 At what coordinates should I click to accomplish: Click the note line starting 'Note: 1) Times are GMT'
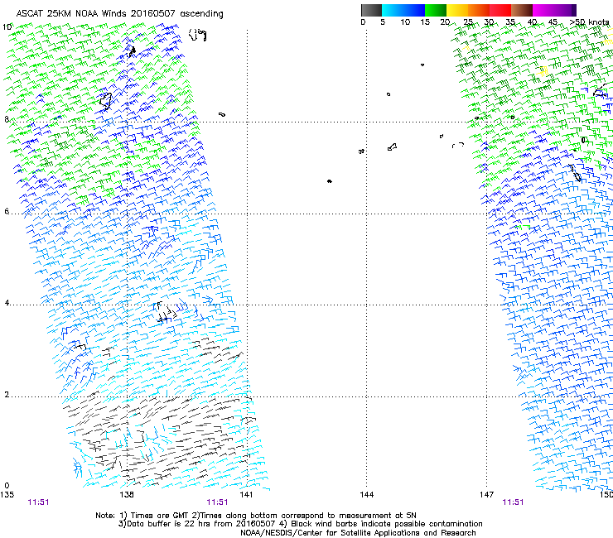click(256, 516)
